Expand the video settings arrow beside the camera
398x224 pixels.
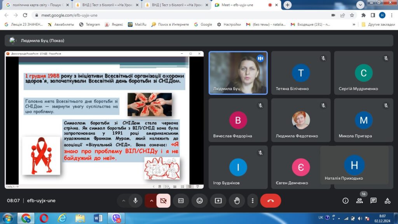151,201
